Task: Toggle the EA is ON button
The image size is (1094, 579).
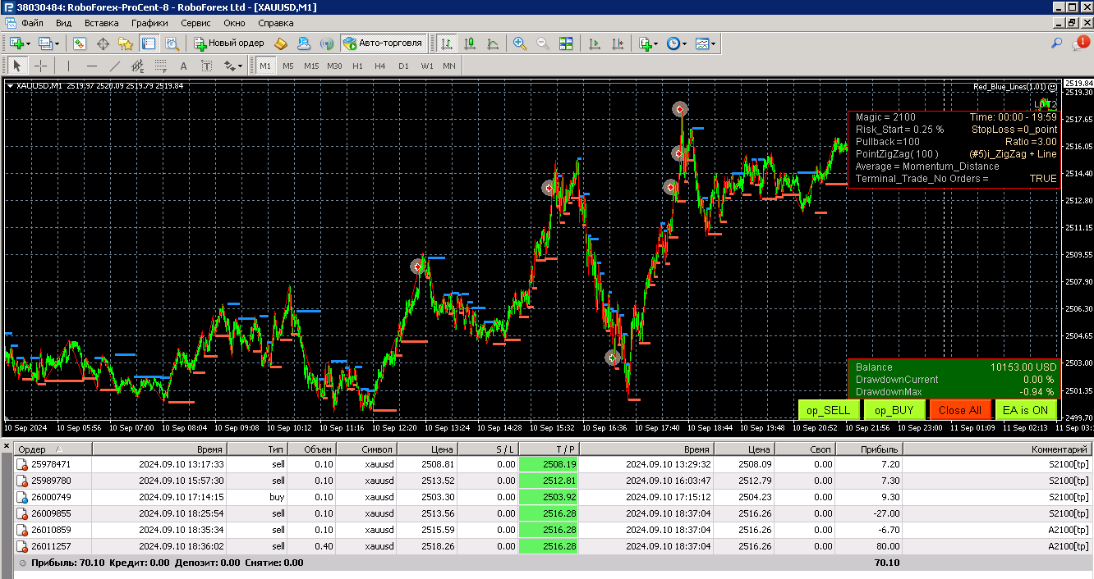Action: (1025, 410)
